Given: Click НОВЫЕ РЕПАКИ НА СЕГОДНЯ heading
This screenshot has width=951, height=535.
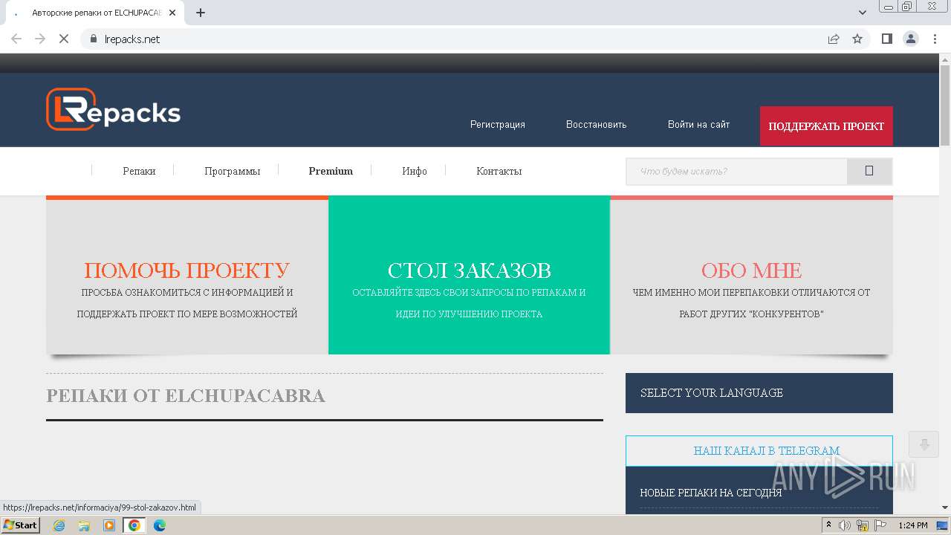Looking at the screenshot, I should [x=711, y=493].
